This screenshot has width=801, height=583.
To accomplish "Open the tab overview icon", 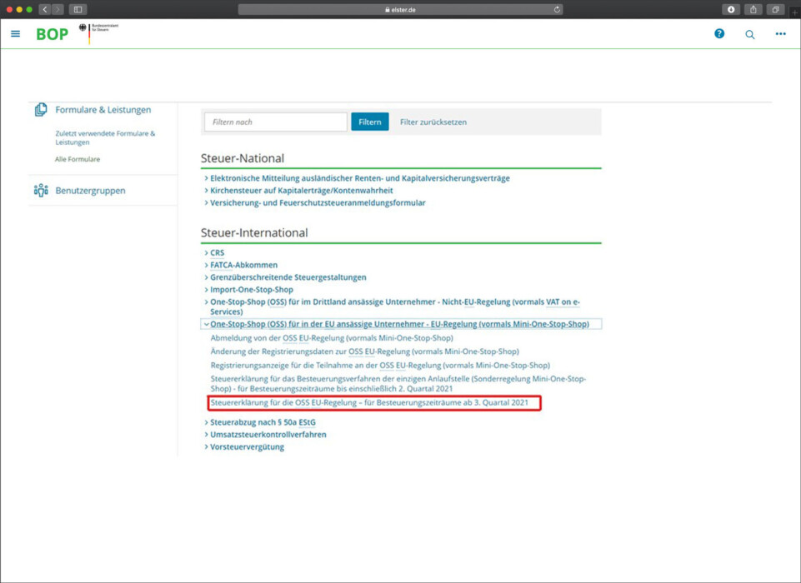I will click(774, 8).
